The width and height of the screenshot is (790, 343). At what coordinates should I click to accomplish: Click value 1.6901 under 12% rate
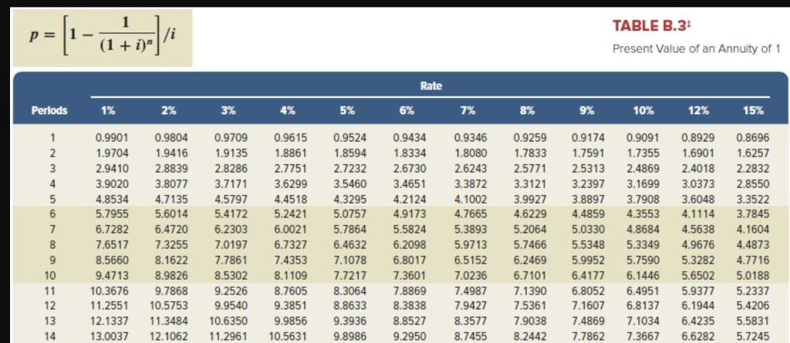tap(697, 152)
